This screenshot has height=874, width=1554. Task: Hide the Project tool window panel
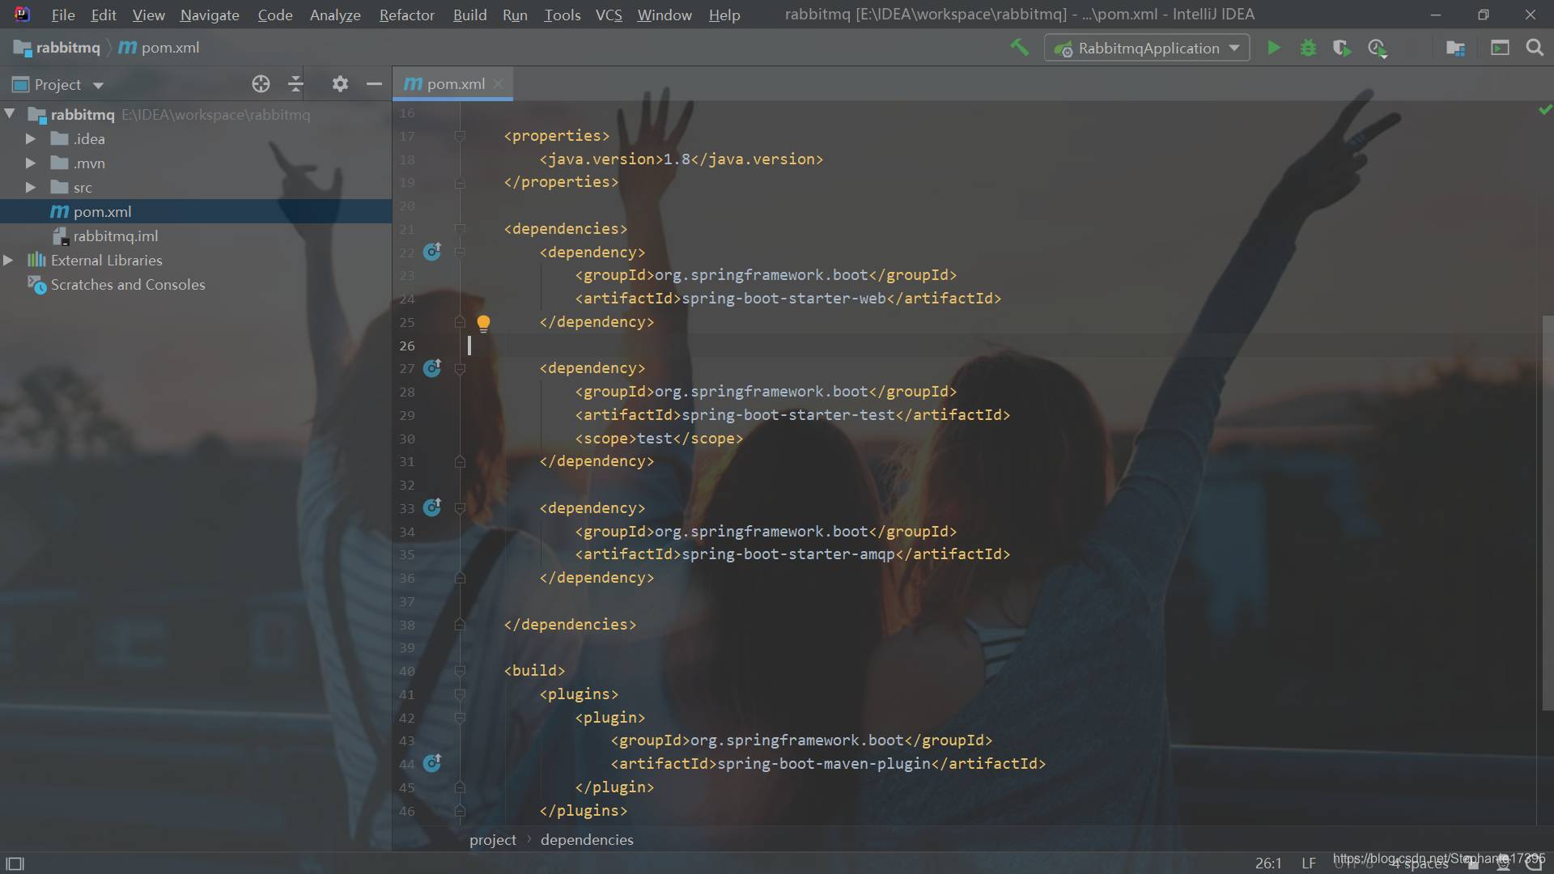tap(374, 84)
